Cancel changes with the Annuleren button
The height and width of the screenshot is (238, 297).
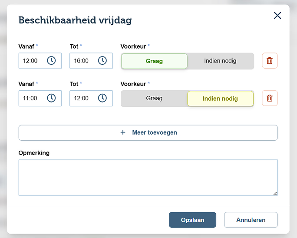point(251,220)
